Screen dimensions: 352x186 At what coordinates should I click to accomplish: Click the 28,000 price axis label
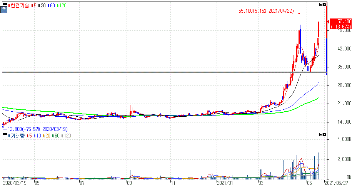(x=344, y=85)
